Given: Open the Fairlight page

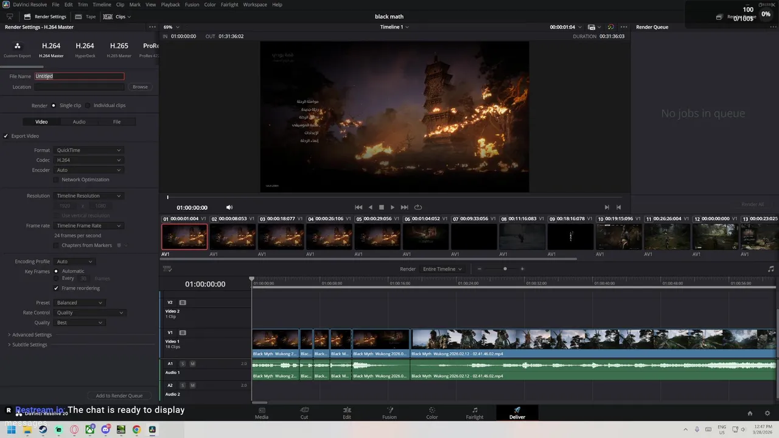Looking at the screenshot, I should [475, 413].
